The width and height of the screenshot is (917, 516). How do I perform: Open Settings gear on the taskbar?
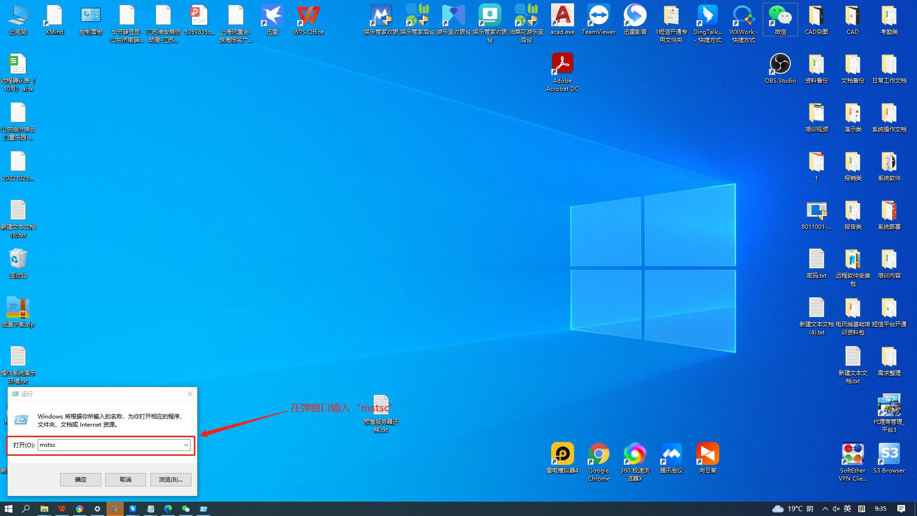(x=97, y=509)
